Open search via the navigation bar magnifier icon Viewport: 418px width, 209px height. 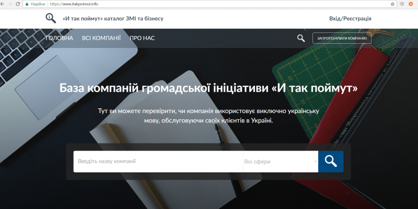click(x=301, y=38)
